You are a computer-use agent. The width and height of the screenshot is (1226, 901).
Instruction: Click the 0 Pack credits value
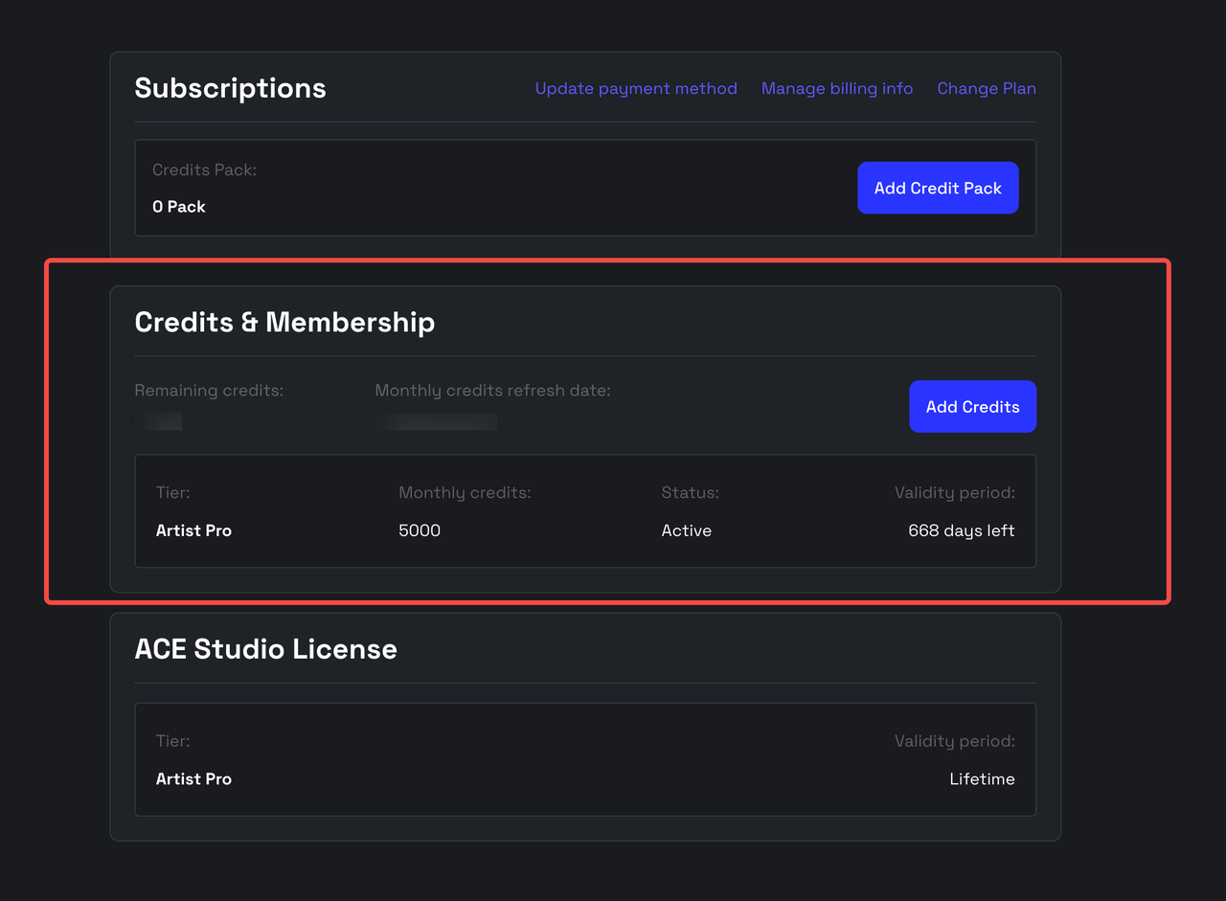click(x=179, y=207)
